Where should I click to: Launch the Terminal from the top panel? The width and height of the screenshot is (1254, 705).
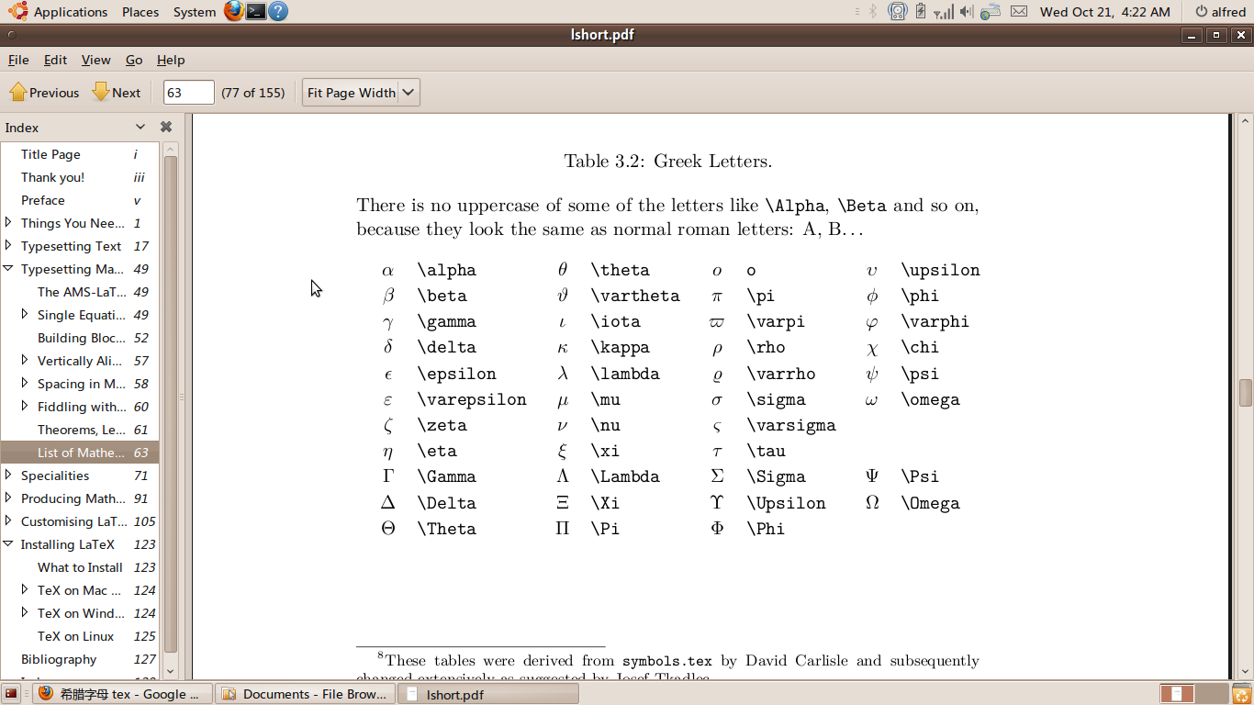(256, 12)
